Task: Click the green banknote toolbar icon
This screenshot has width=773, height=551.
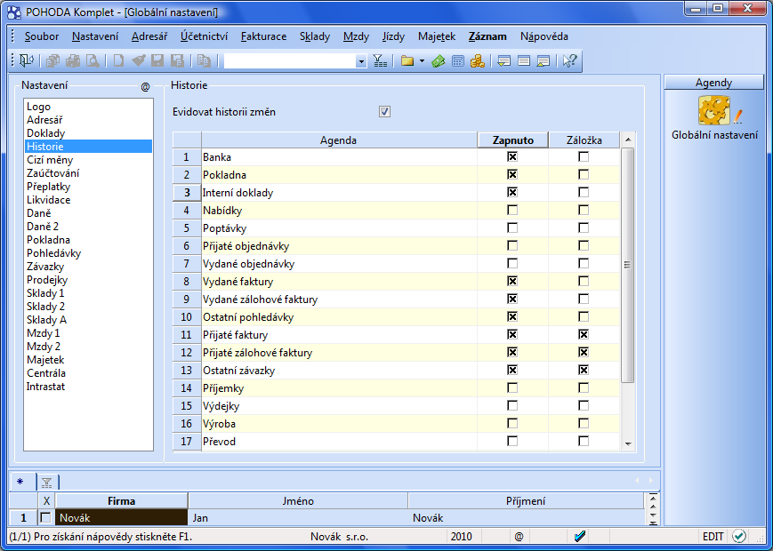Action: tap(438, 60)
